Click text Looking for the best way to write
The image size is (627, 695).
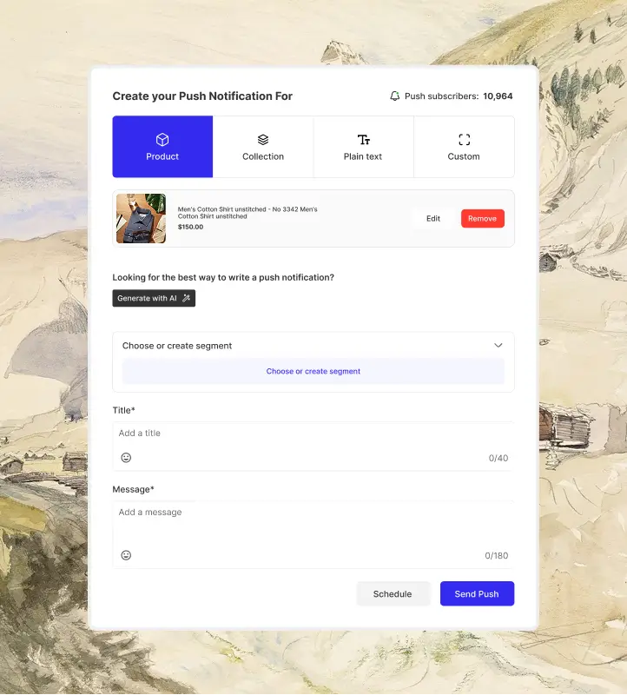pos(223,277)
